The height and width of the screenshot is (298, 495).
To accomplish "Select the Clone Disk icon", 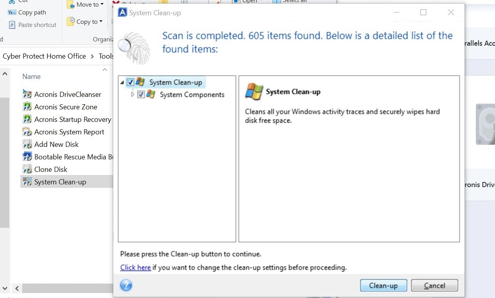I will 27,169.
